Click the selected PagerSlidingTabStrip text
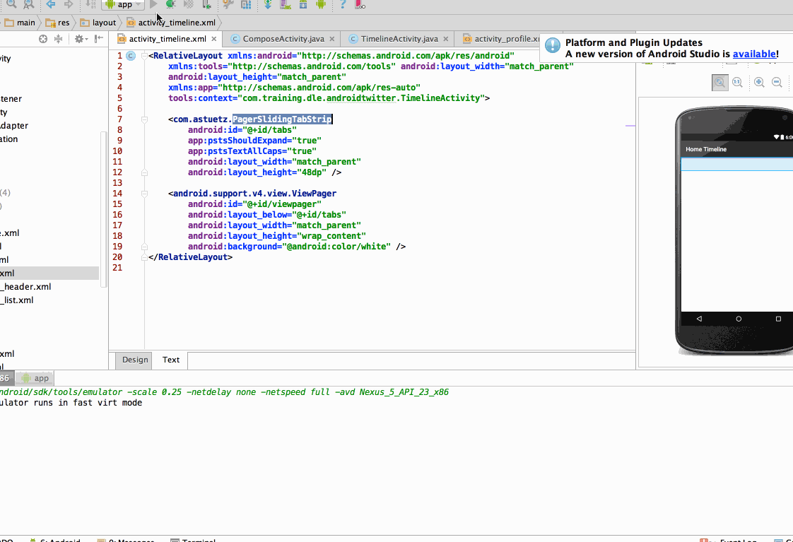The width and height of the screenshot is (793, 542). pyautogui.click(x=282, y=119)
